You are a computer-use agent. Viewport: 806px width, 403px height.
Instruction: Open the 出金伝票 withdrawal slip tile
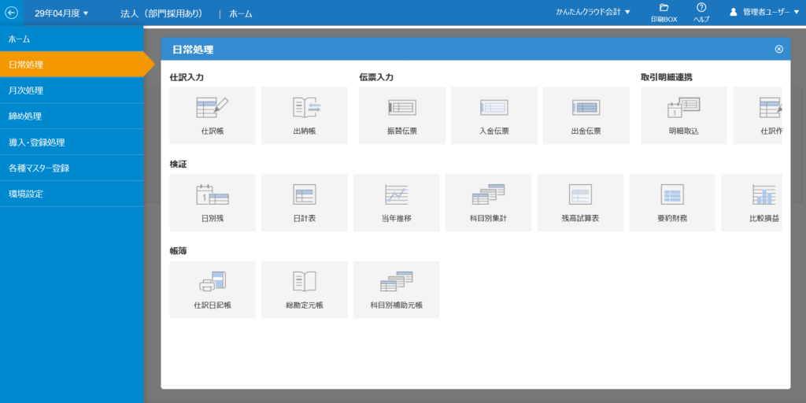point(586,116)
